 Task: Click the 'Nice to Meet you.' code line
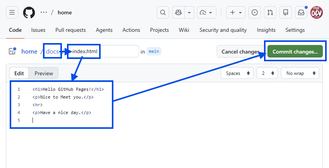coord(63,97)
